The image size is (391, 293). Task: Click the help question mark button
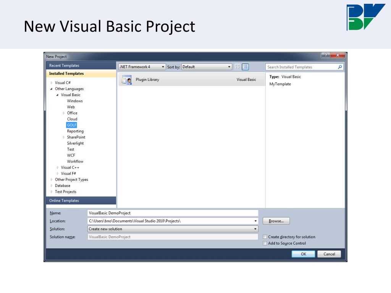pos(326,55)
